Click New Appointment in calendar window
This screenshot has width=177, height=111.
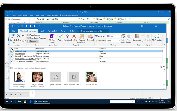[x=14, y=19]
